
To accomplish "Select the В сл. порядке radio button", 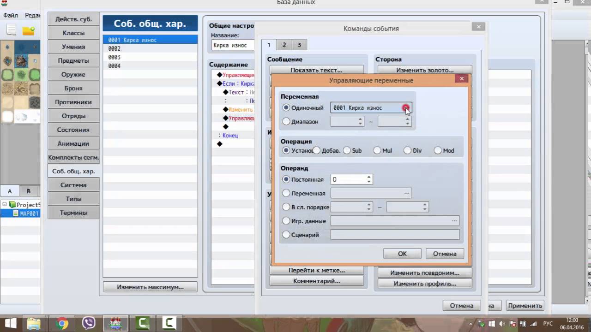I will [x=286, y=207].
